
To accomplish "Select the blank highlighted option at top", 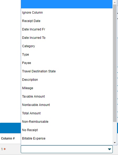I will coord(67,4).
